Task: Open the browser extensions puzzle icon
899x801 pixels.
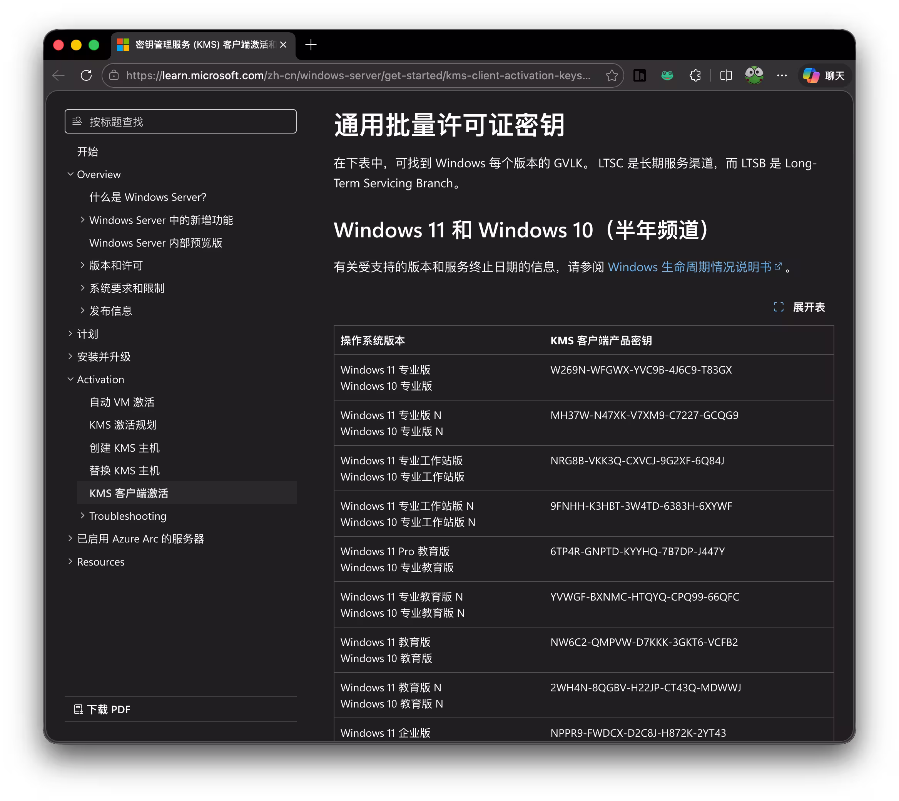Action: (x=695, y=75)
